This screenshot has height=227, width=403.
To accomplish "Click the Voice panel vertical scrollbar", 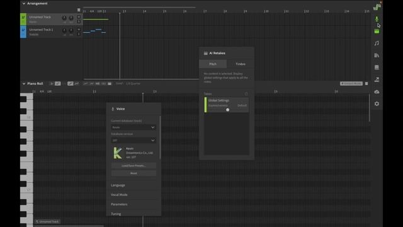I will point(160,137).
